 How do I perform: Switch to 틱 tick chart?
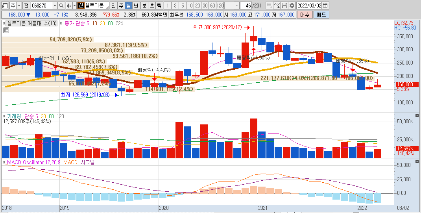click(x=159, y=6)
